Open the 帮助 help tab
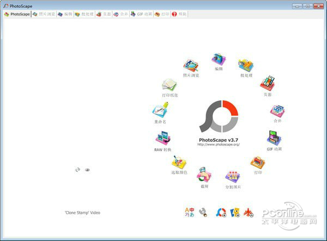The height and width of the screenshot is (241, 327). [179, 14]
